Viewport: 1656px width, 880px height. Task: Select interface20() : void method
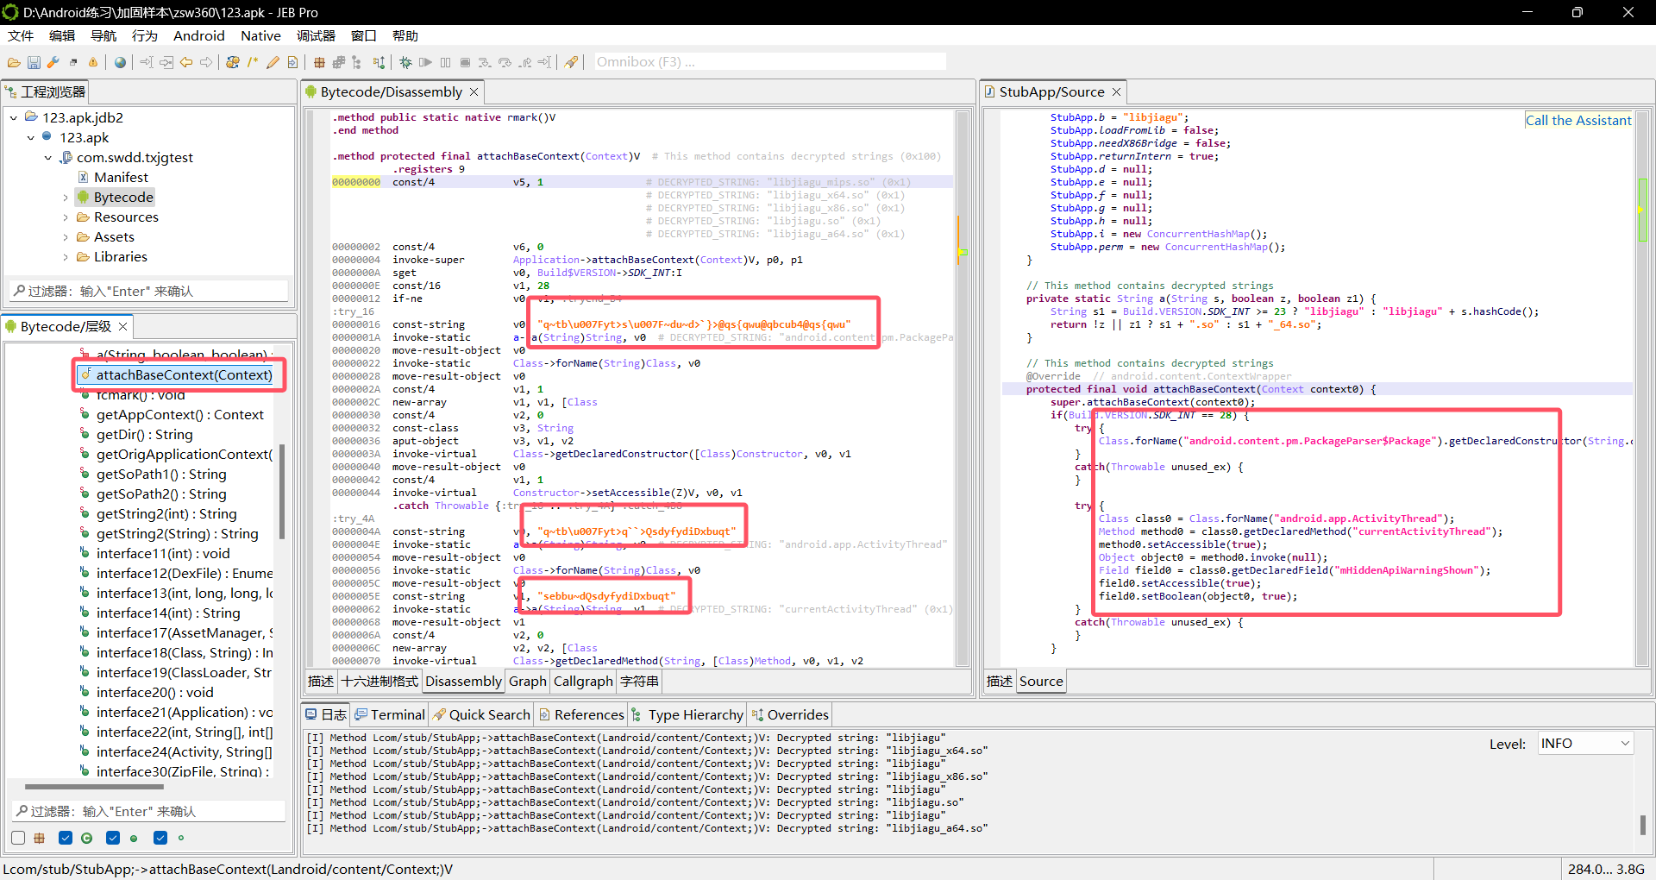154,692
